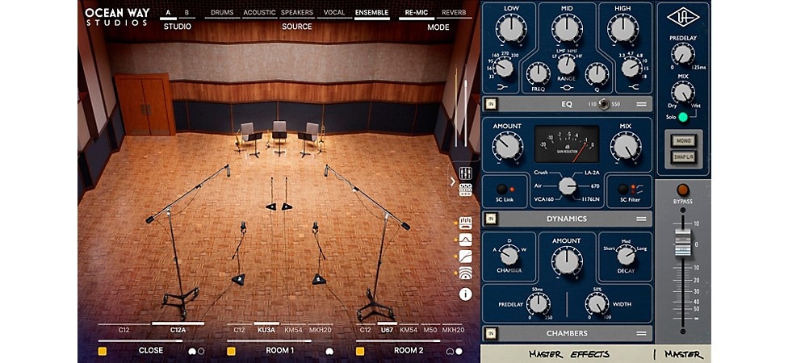788x363 pixels.
Task: Click the right room mic on short stand
Action: (318, 253)
